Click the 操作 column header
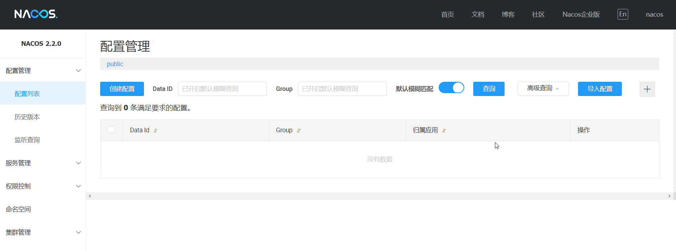This screenshot has height=251, width=676. click(614, 130)
